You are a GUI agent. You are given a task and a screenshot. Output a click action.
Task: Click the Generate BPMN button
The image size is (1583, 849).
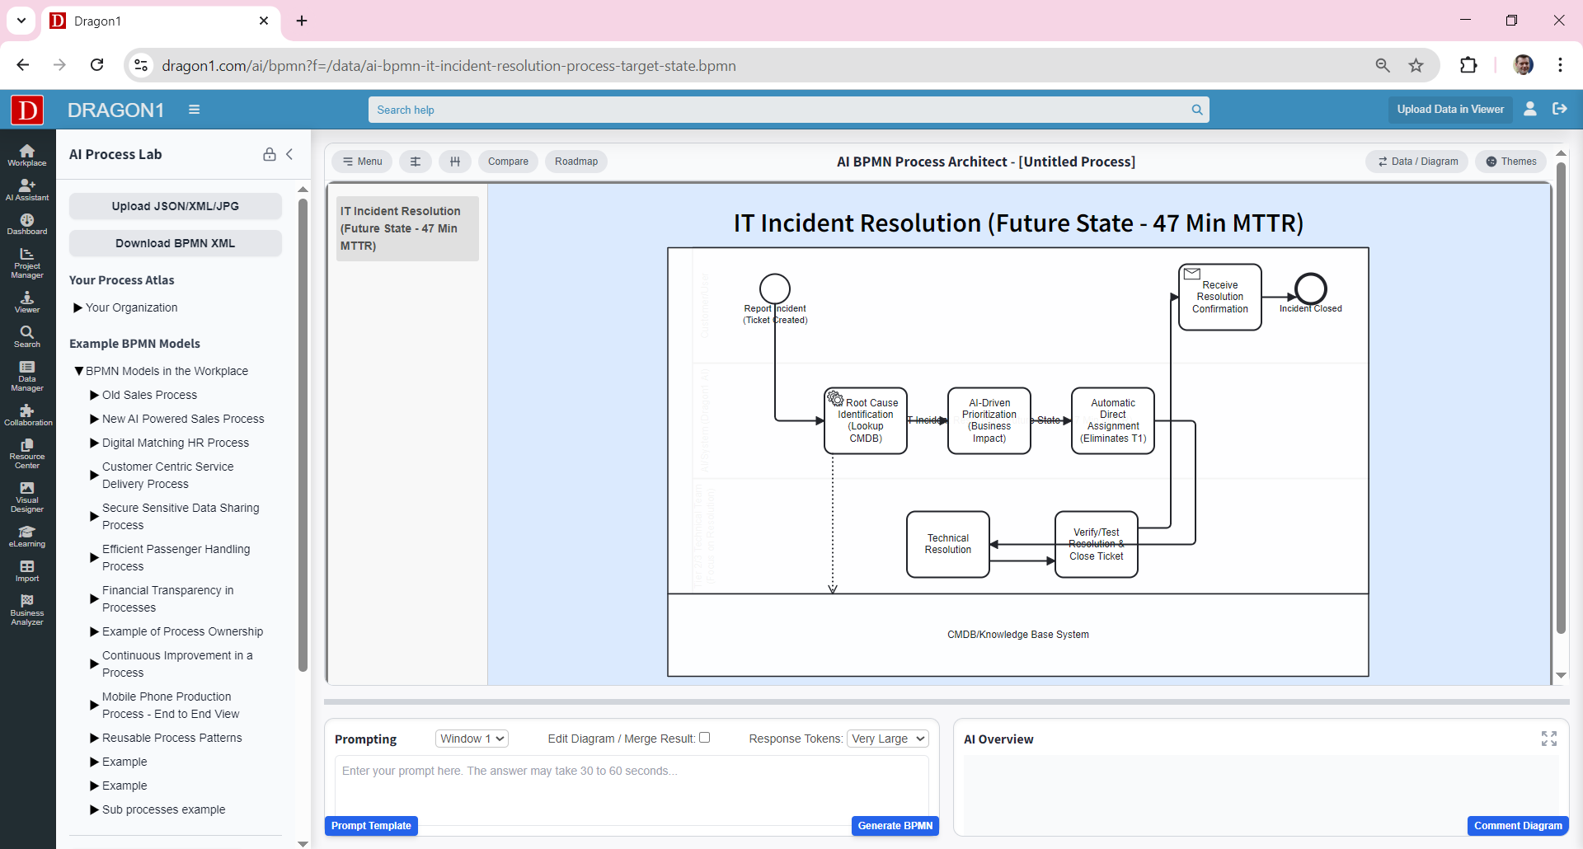point(895,825)
